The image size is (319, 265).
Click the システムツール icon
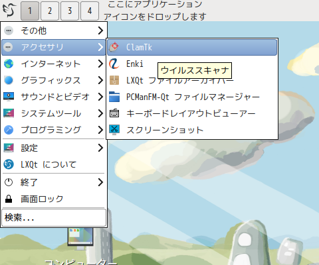pyautogui.click(x=9, y=113)
